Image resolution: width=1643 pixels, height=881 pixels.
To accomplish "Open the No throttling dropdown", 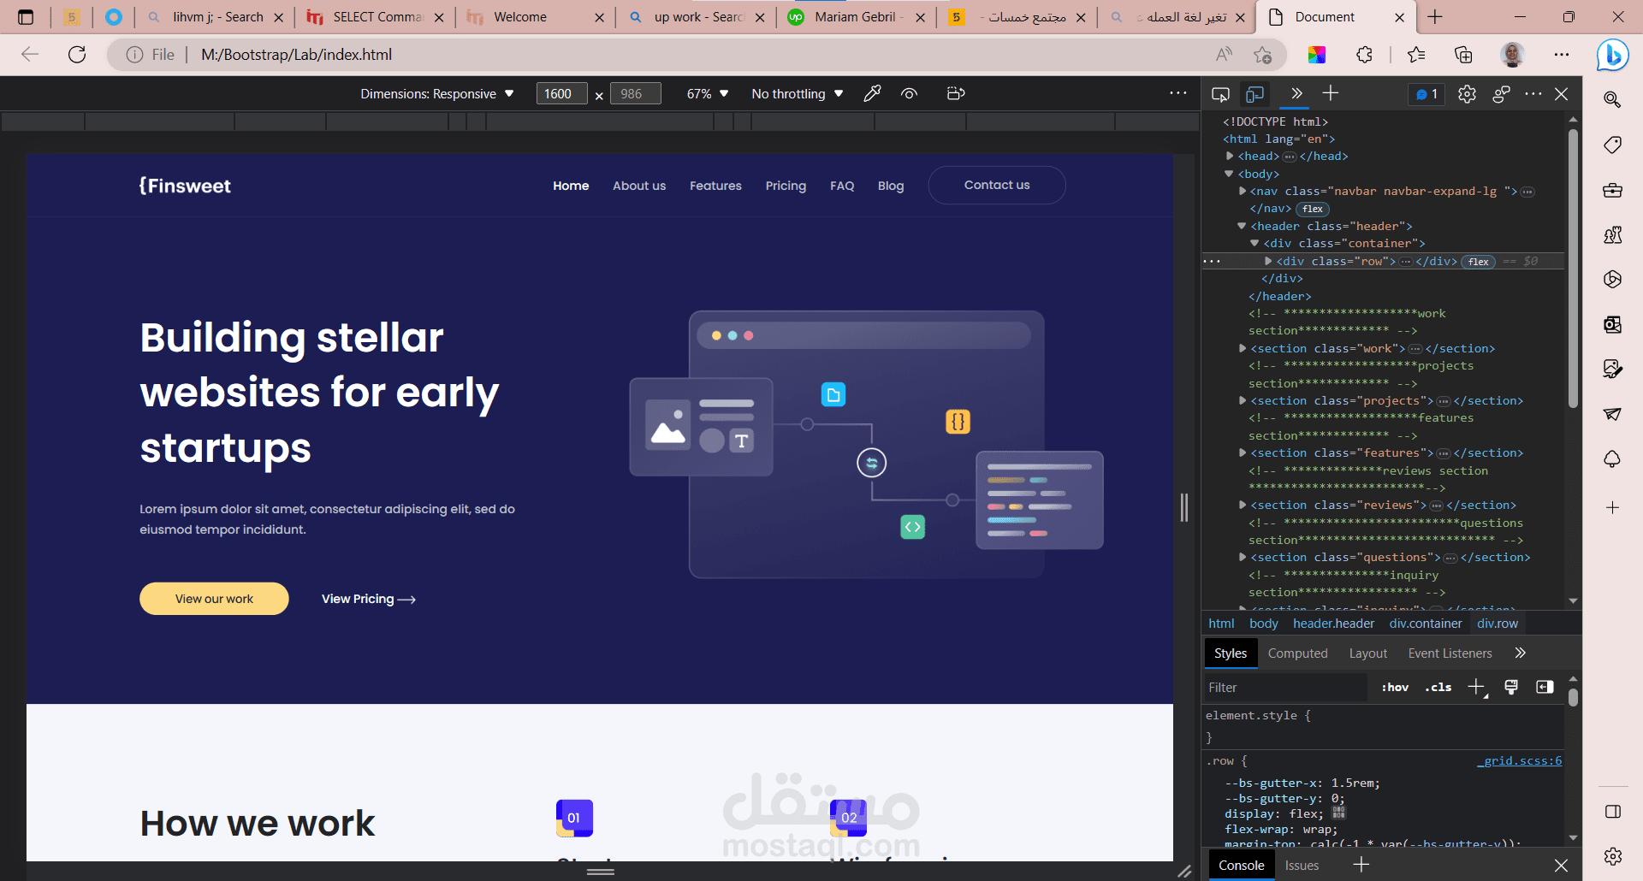I will [x=797, y=93].
